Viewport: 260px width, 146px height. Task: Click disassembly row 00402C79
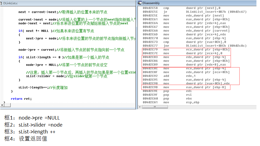click(x=186, y=50)
